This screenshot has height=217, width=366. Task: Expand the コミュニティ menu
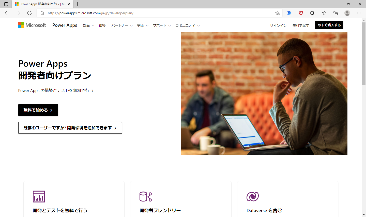(188, 25)
